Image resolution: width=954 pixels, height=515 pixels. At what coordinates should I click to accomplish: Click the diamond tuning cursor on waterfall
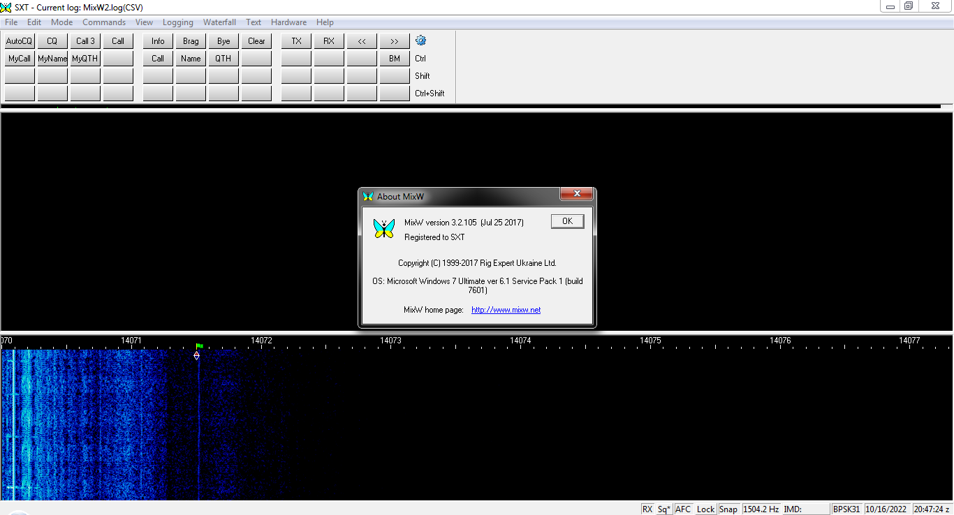(x=196, y=355)
